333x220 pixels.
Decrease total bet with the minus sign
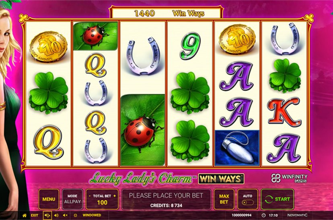(90, 196)
